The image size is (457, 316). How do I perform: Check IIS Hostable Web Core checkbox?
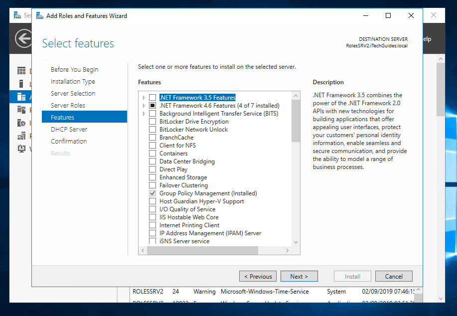coord(152,217)
